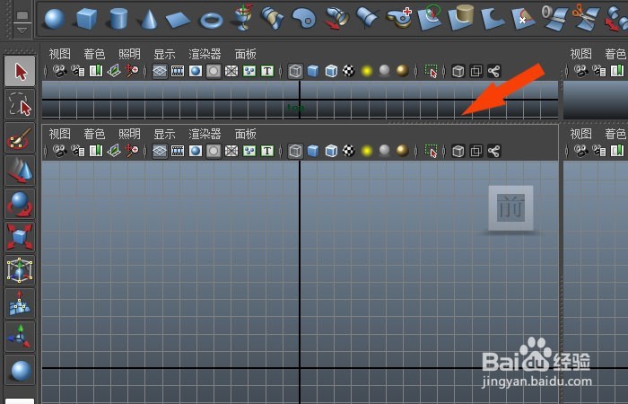Toggle resolution gate in top view panel
The image size is (628, 404).
[196, 71]
